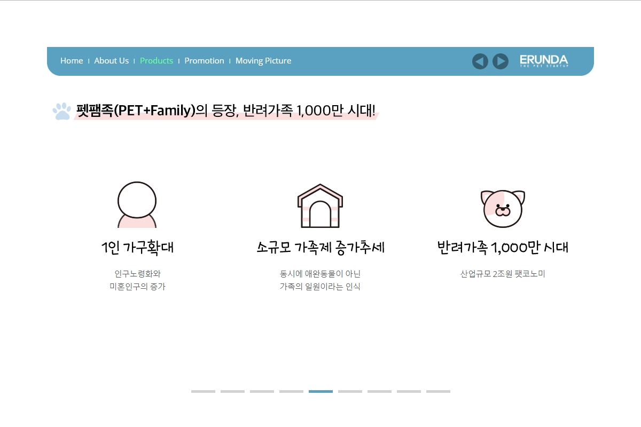Viewport: 641px width, 427px height.
Task: Click the title 1인 가구확대
Action: (137, 248)
